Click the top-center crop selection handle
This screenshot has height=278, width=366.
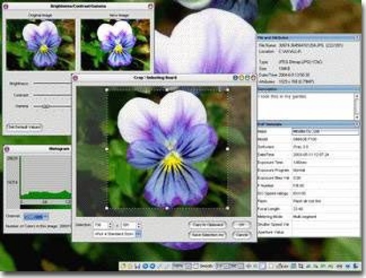(167, 90)
